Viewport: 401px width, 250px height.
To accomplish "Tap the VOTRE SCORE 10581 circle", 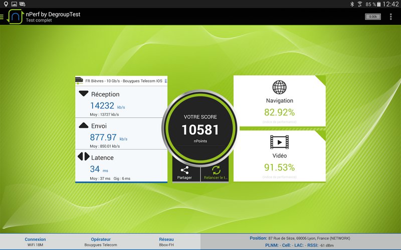I will pyautogui.click(x=200, y=128).
